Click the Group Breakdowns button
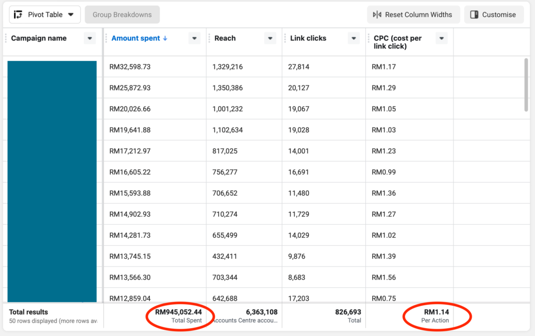Viewport: 535px width, 336px height. pos(122,15)
